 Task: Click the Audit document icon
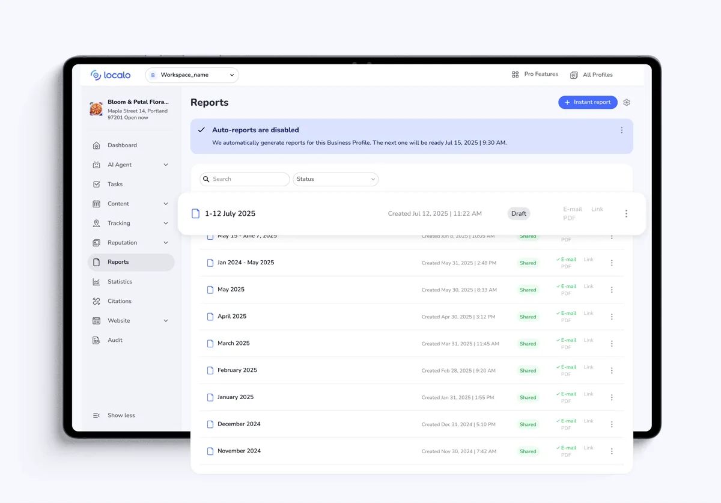(x=96, y=340)
